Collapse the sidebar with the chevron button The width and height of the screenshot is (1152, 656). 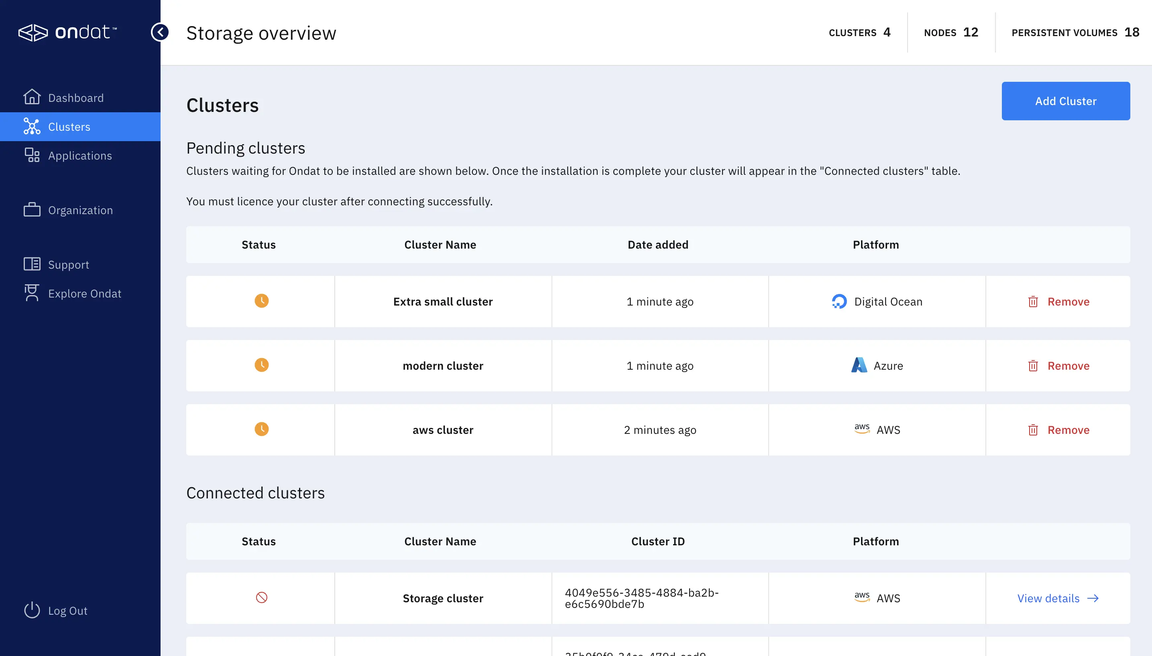(x=160, y=32)
